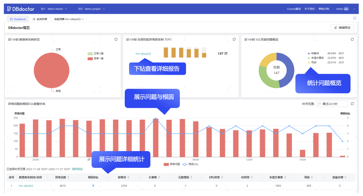363x196 pixels.
Task: Click the DBdoctor logo
Action: click(21, 9)
